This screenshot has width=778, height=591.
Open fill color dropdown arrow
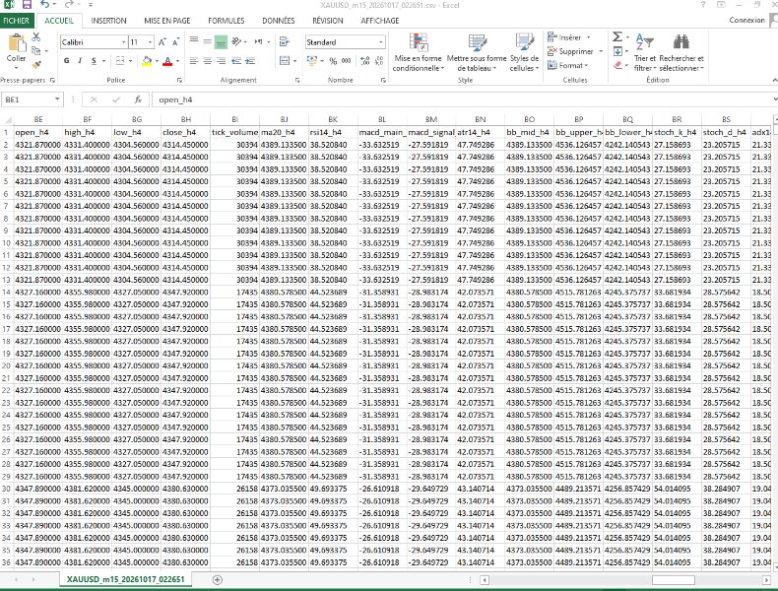157,61
